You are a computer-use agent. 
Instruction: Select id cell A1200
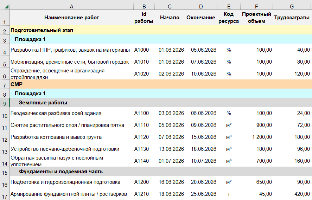click(144, 182)
